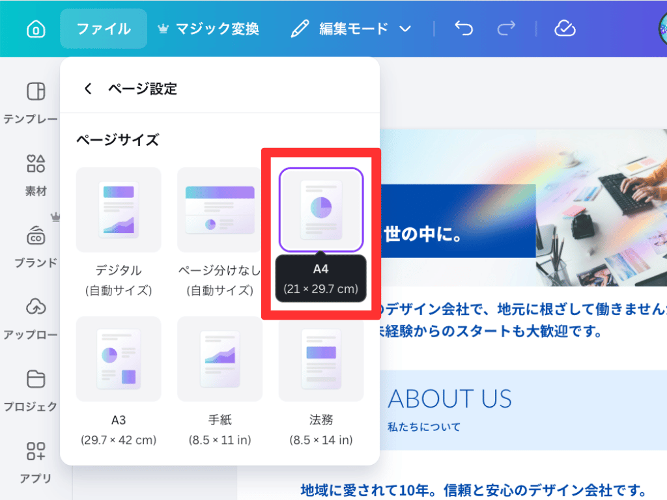667x500 pixels.
Task: Select the A3 page size
Action: [119, 358]
